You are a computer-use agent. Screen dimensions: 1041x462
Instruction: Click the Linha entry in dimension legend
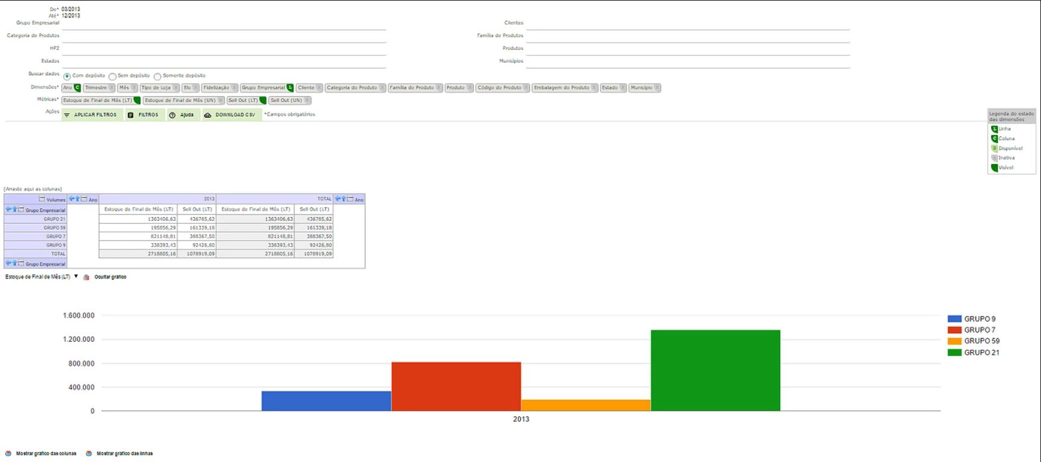tap(1001, 129)
